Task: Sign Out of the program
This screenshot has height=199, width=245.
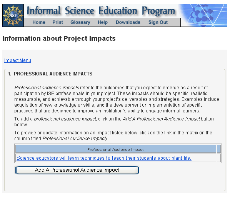Action: click(158, 22)
